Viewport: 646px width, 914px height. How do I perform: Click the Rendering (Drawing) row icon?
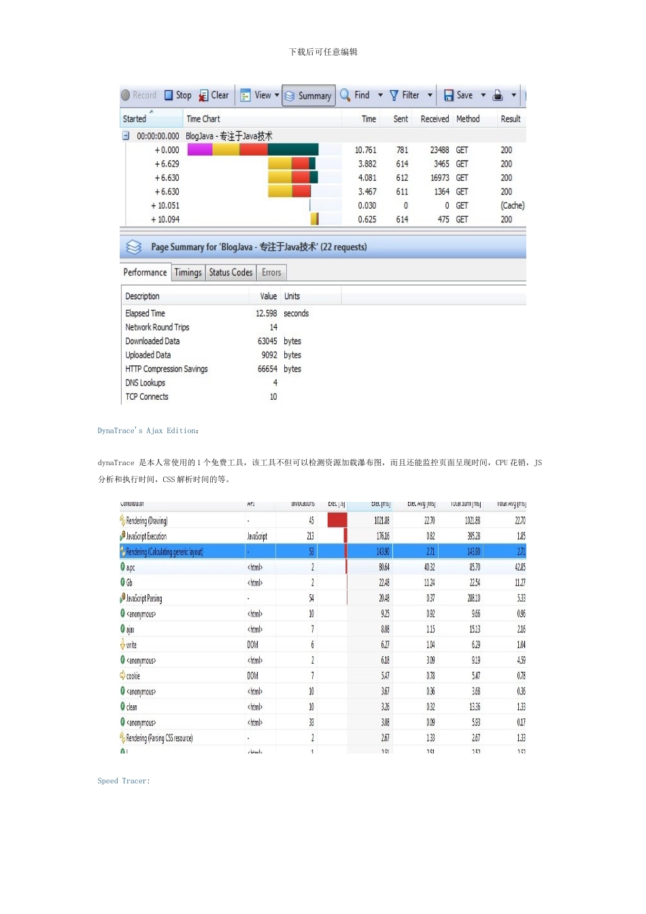pyautogui.click(x=122, y=520)
